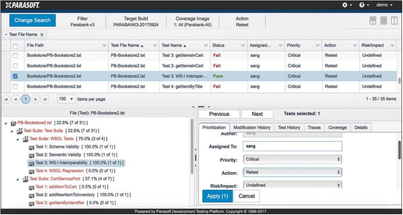Switch to the split horizontal layout icon
This screenshot has height=215, width=403.
pos(373,20)
